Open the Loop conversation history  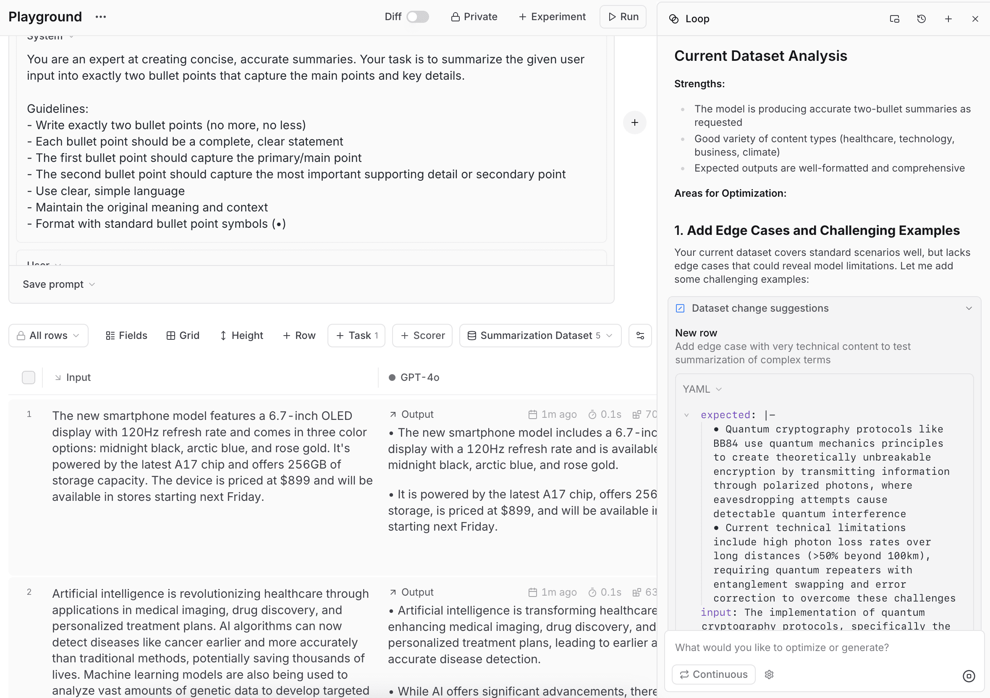click(x=922, y=18)
